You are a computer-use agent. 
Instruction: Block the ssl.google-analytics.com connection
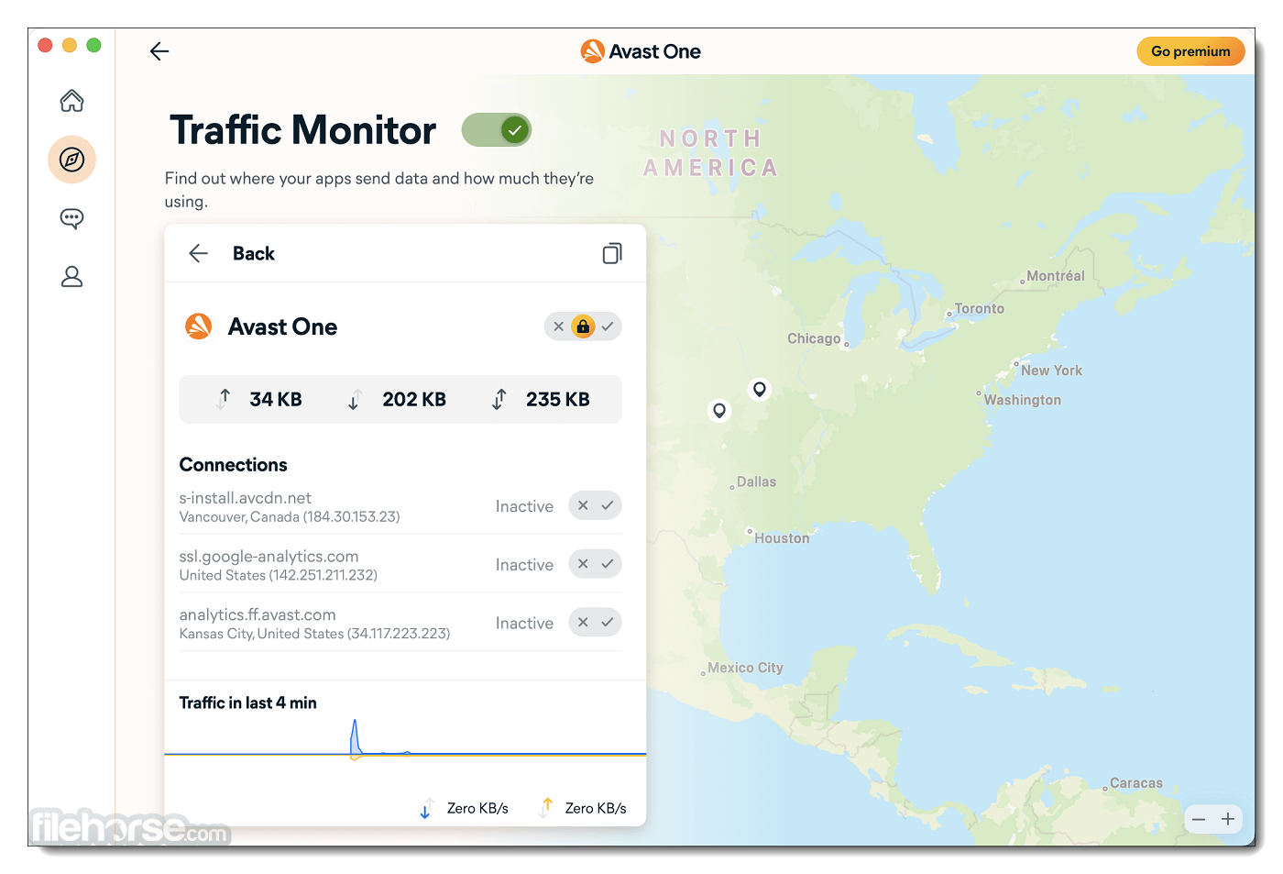pos(583,564)
